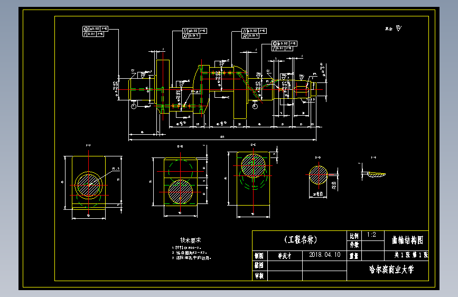Select the 技术要求 heading
Screen dimensions: 458x297
[191, 240]
